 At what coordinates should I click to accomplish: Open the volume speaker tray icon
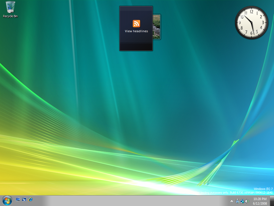pyautogui.click(x=247, y=201)
